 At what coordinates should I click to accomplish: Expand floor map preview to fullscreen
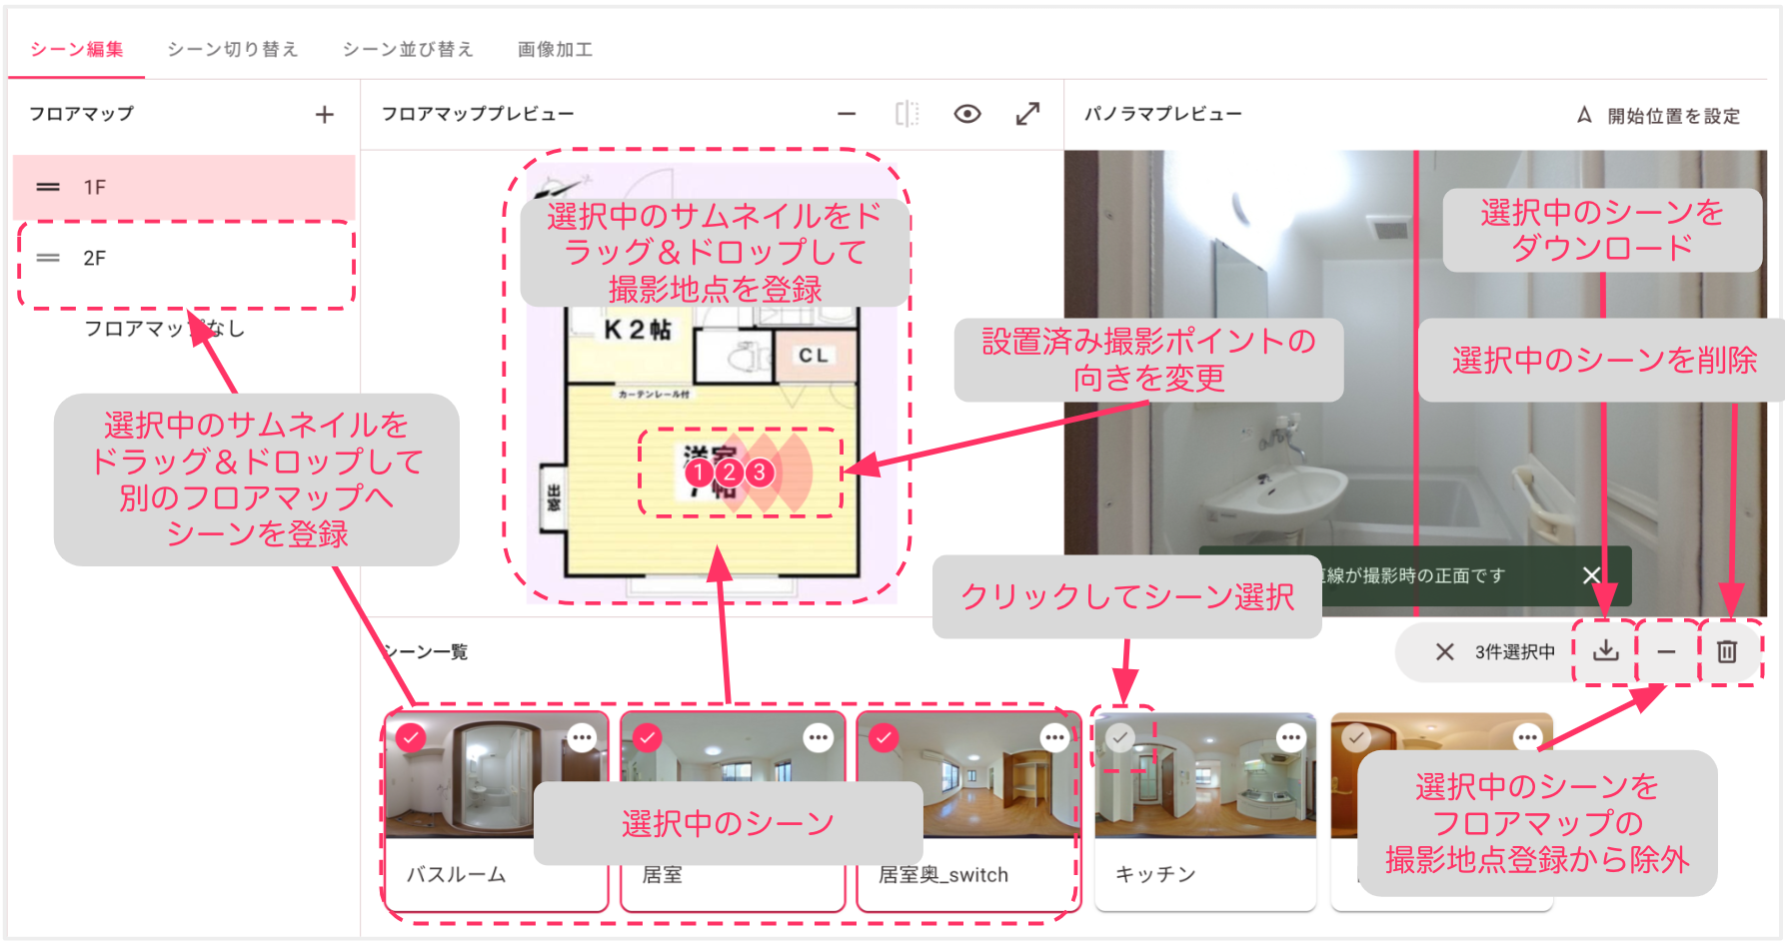point(1027,114)
